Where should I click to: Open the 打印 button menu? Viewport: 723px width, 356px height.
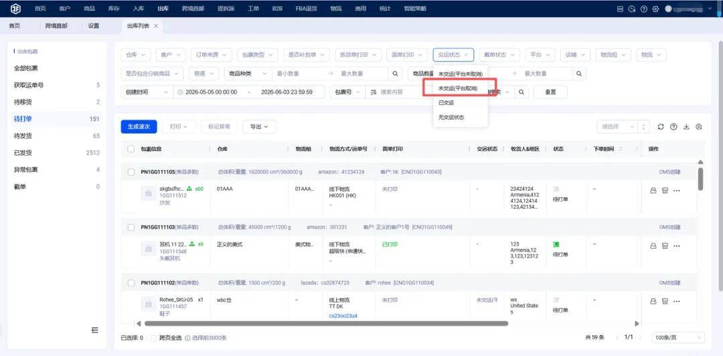click(179, 127)
